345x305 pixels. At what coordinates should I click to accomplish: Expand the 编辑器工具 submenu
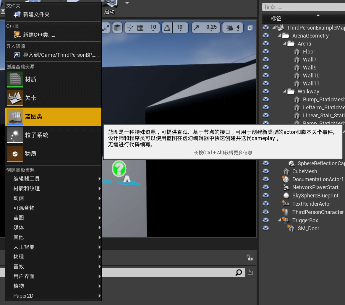(53, 179)
